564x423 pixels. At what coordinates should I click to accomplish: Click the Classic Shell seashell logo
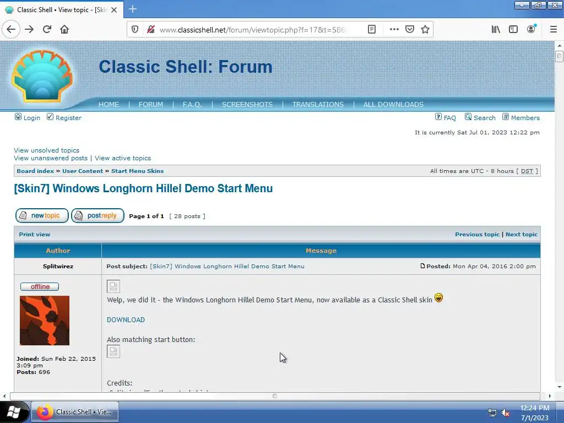42,76
